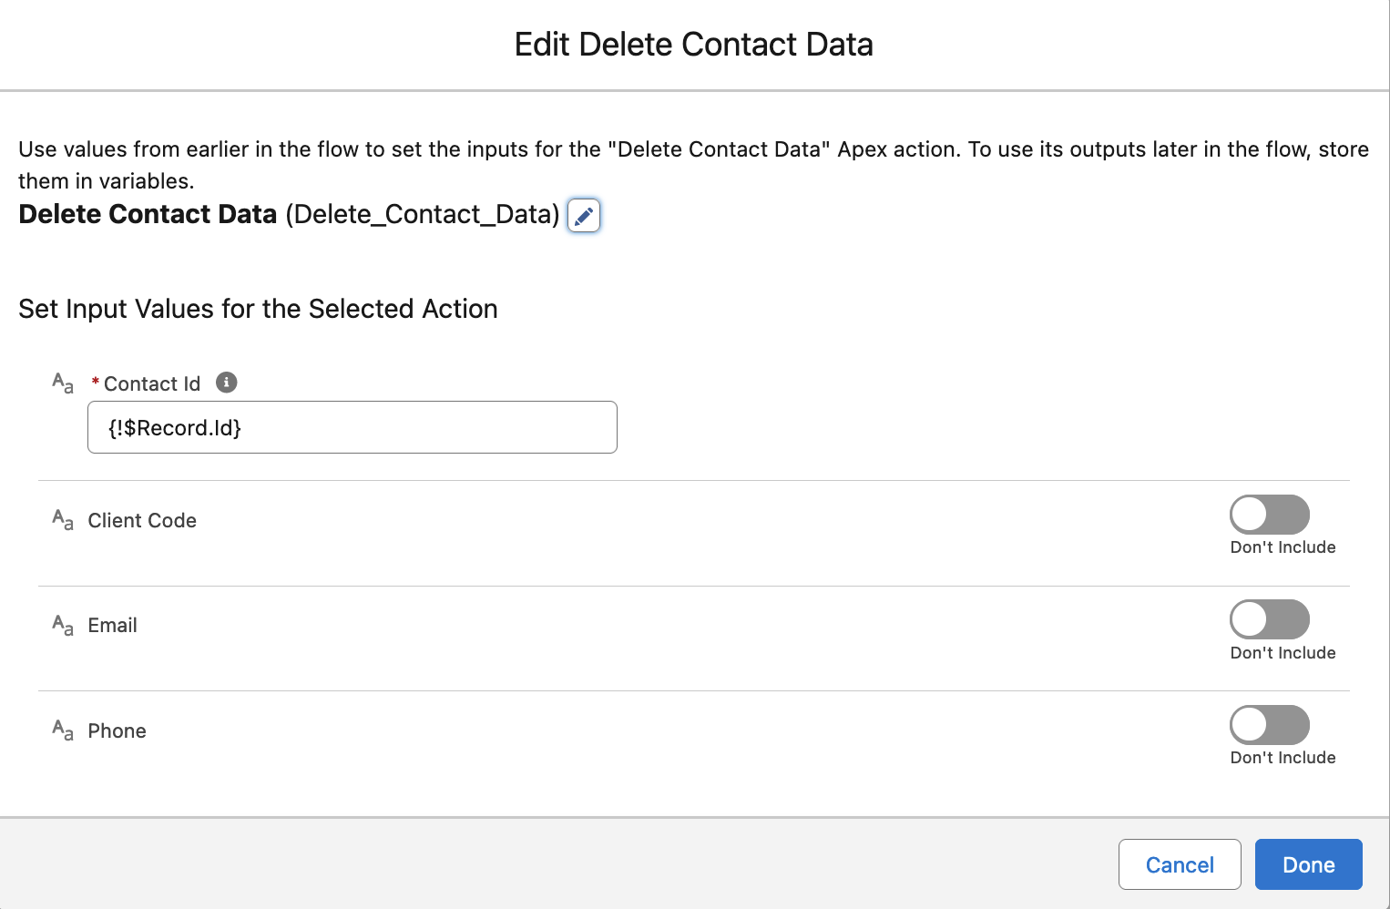Click the text-type icon beside Client Code
The width and height of the screenshot is (1390, 909).
63,520
